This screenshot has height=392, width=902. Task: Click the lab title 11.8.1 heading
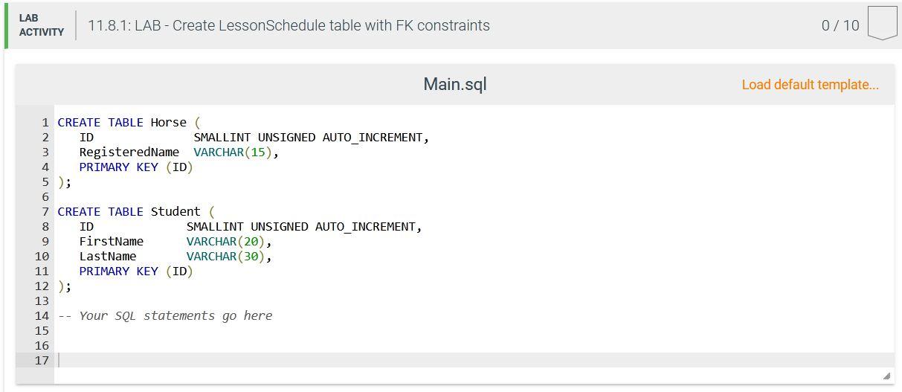click(x=289, y=25)
